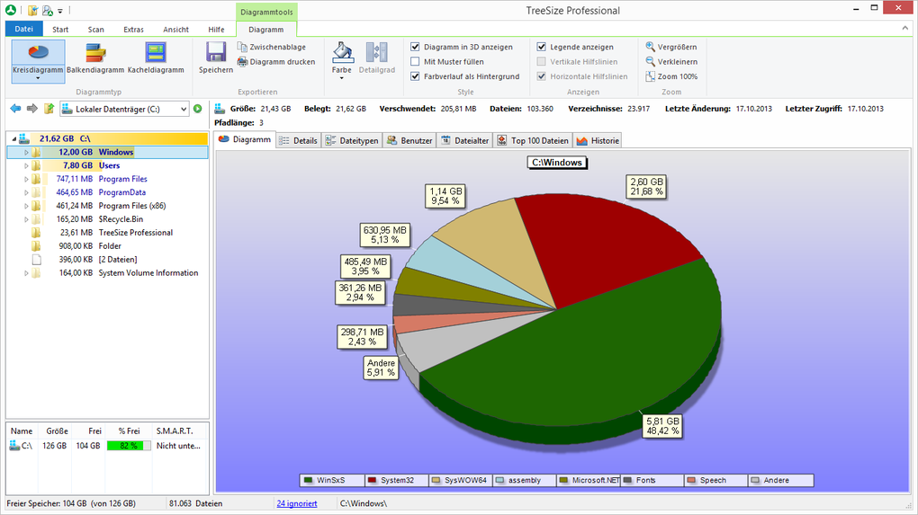Click the [2 Dateien] file icon
Screen dimensions: 918x515
click(x=36, y=260)
